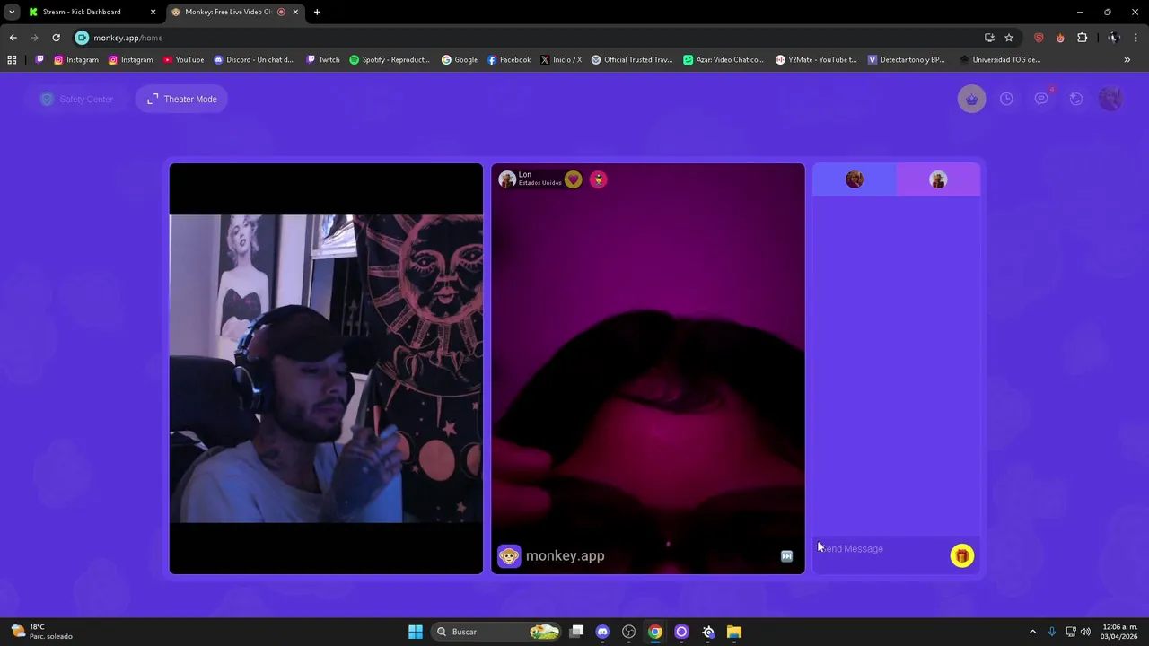Open the Spotify bookmark
The width and height of the screenshot is (1149, 646).
point(390,60)
